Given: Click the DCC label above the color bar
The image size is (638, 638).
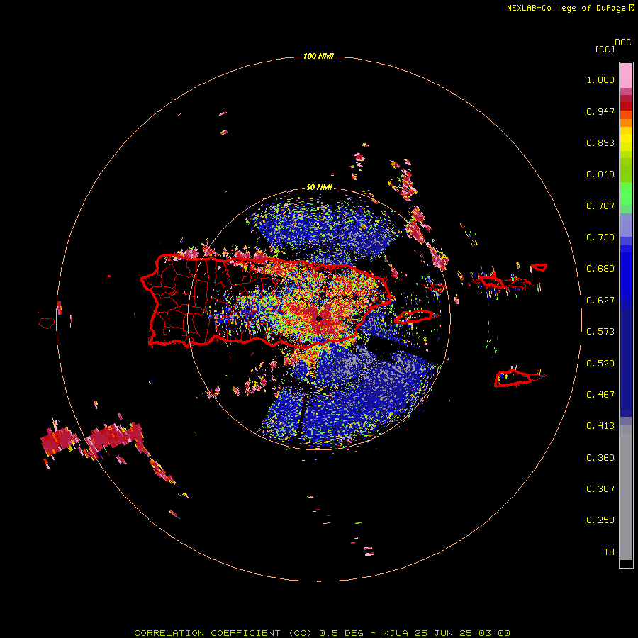Looking at the screenshot, I should point(622,43).
